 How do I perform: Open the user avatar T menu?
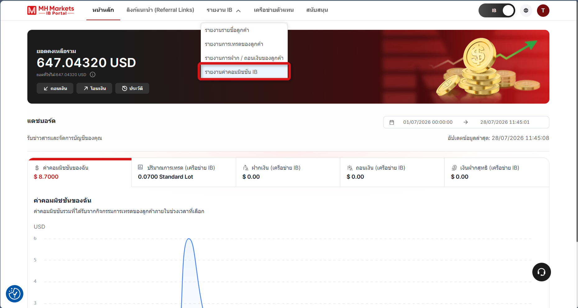pyautogui.click(x=543, y=11)
